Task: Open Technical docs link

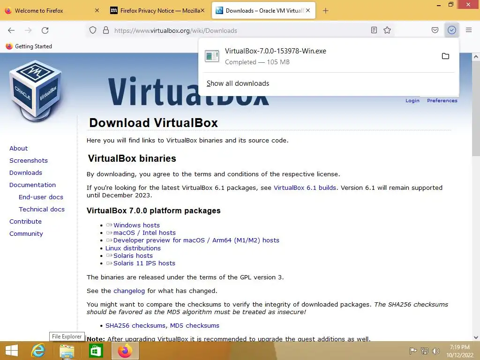Action: coord(42,210)
